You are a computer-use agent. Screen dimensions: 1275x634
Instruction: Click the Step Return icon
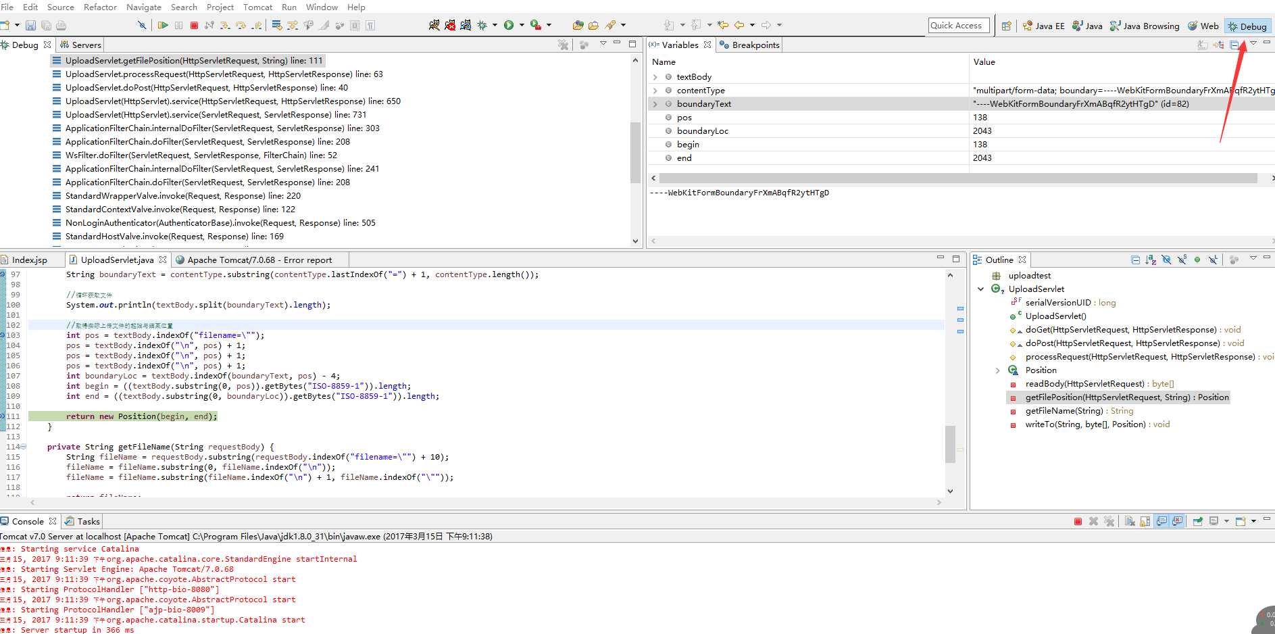(x=257, y=25)
